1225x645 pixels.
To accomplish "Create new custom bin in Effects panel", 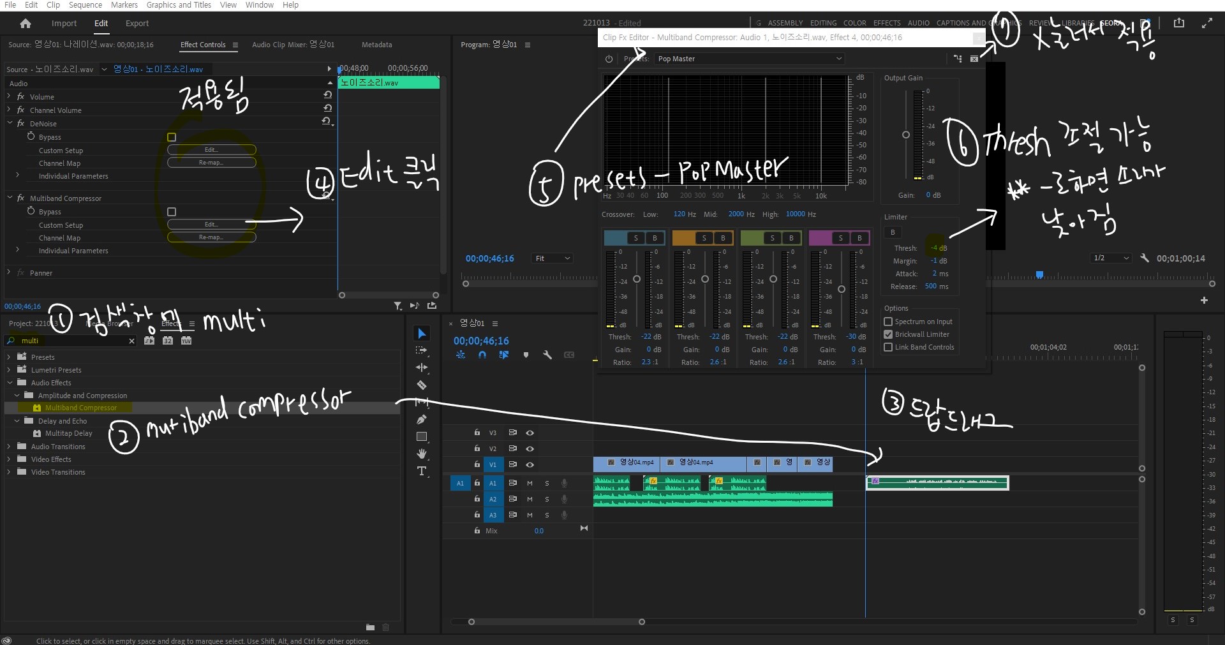I will tap(370, 627).
